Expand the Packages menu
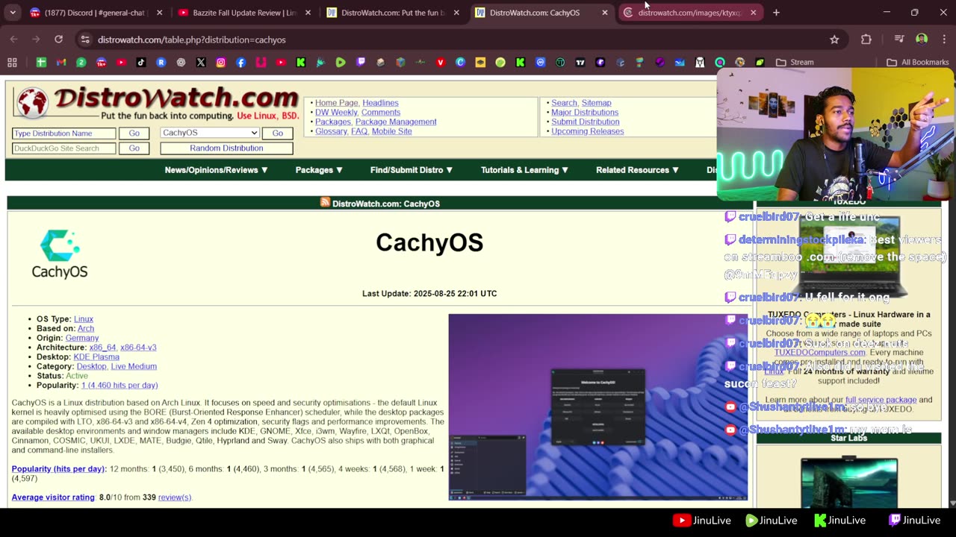 click(x=319, y=170)
